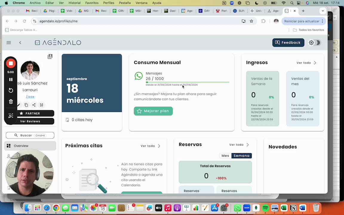
Task: Switch to the DAY tab
Action: pos(204,11)
